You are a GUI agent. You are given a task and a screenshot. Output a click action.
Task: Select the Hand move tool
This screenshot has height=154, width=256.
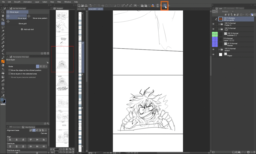pyautogui.click(x=3, y=16)
